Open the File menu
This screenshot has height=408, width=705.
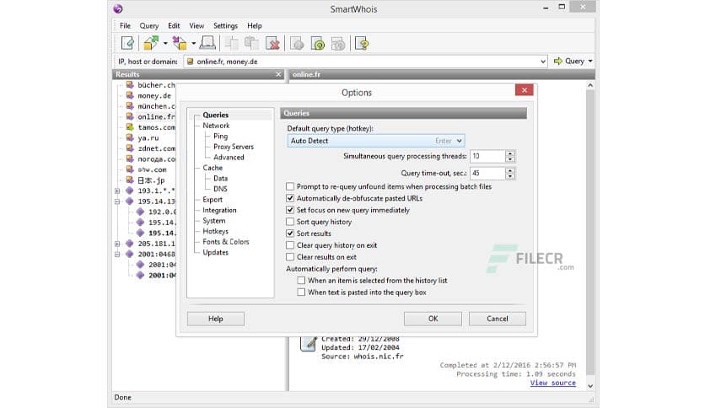tap(125, 25)
